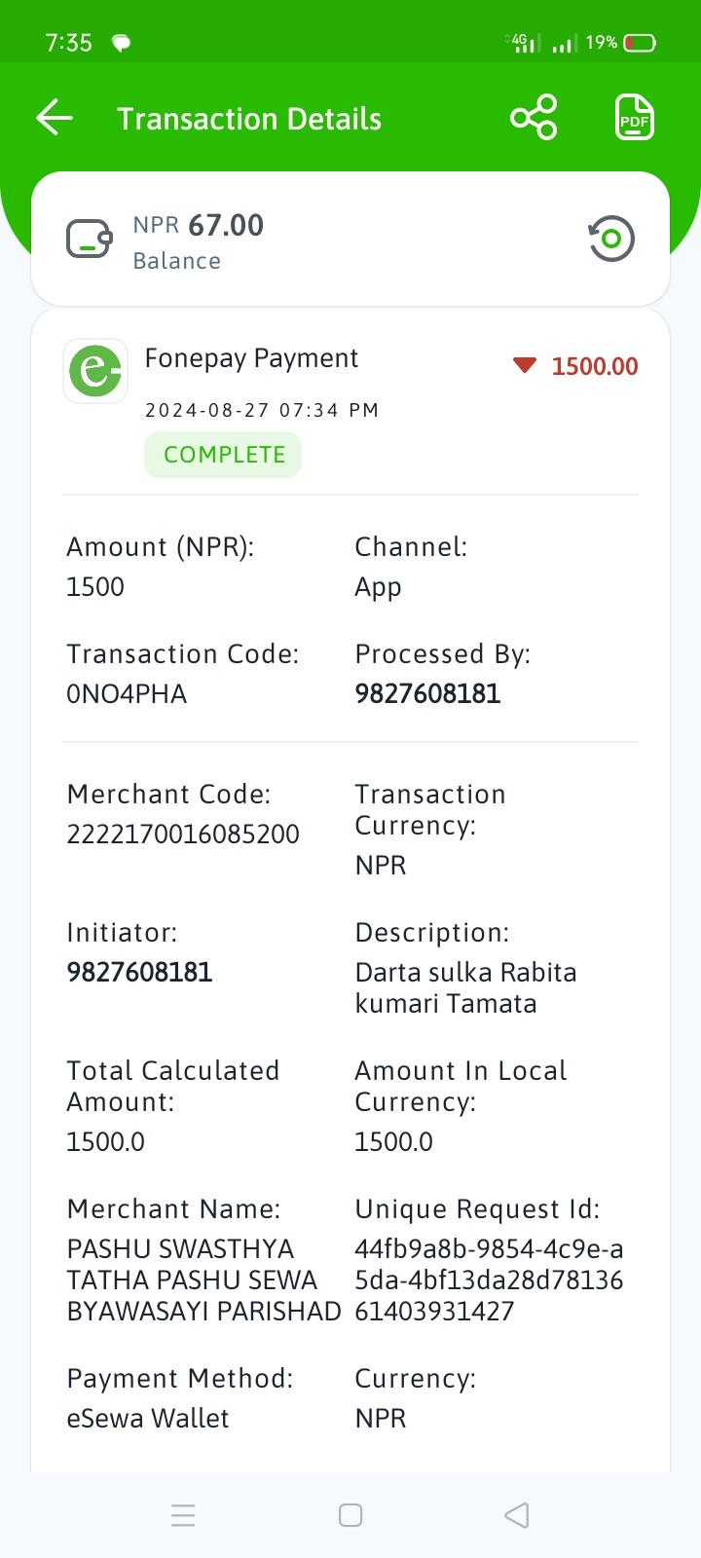The width and height of the screenshot is (701, 1558).
Task: Share this transaction via share icon
Action: [534, 118]
